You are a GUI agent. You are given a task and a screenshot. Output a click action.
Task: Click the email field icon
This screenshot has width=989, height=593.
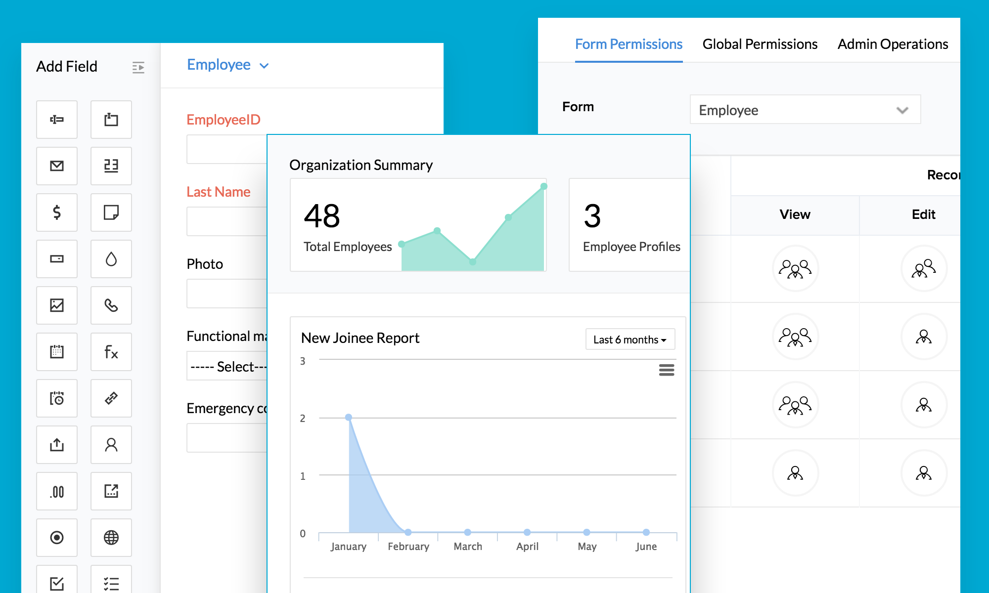point(57,166)
